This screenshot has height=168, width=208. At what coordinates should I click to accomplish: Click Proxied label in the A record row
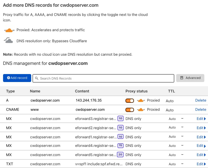click(153, 100)
